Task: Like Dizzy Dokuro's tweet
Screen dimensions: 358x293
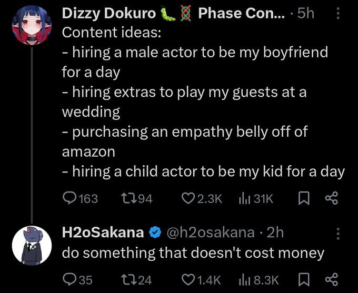Action: pyautogui.click(x=188, y=198)
